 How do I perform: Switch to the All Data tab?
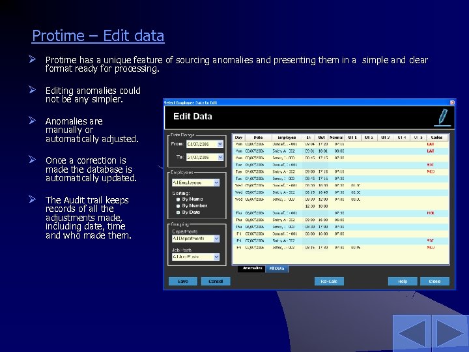pos(277,269)
